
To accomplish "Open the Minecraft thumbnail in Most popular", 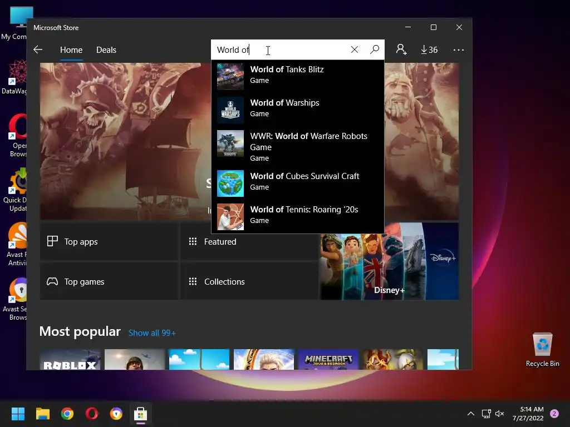I will point(328,360).
